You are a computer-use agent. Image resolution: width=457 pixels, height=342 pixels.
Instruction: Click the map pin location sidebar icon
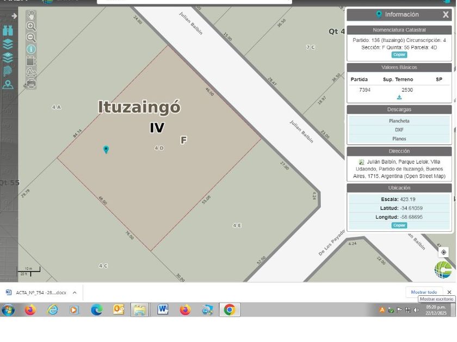coord(8,85)
